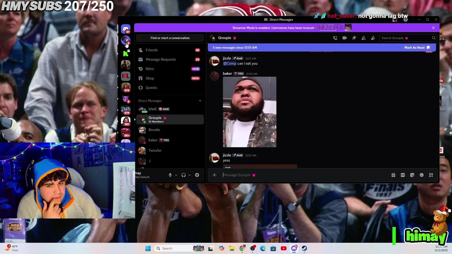Open Windows Start menu

click(x=148, y=248)
